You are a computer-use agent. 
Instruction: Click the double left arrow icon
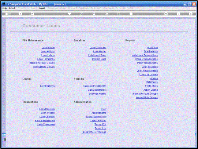coord(94,14)
